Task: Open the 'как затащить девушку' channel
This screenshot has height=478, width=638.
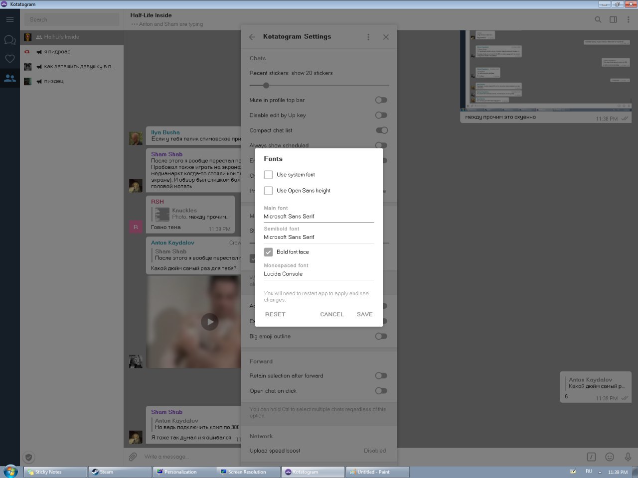Action: (x=72, y=66)
